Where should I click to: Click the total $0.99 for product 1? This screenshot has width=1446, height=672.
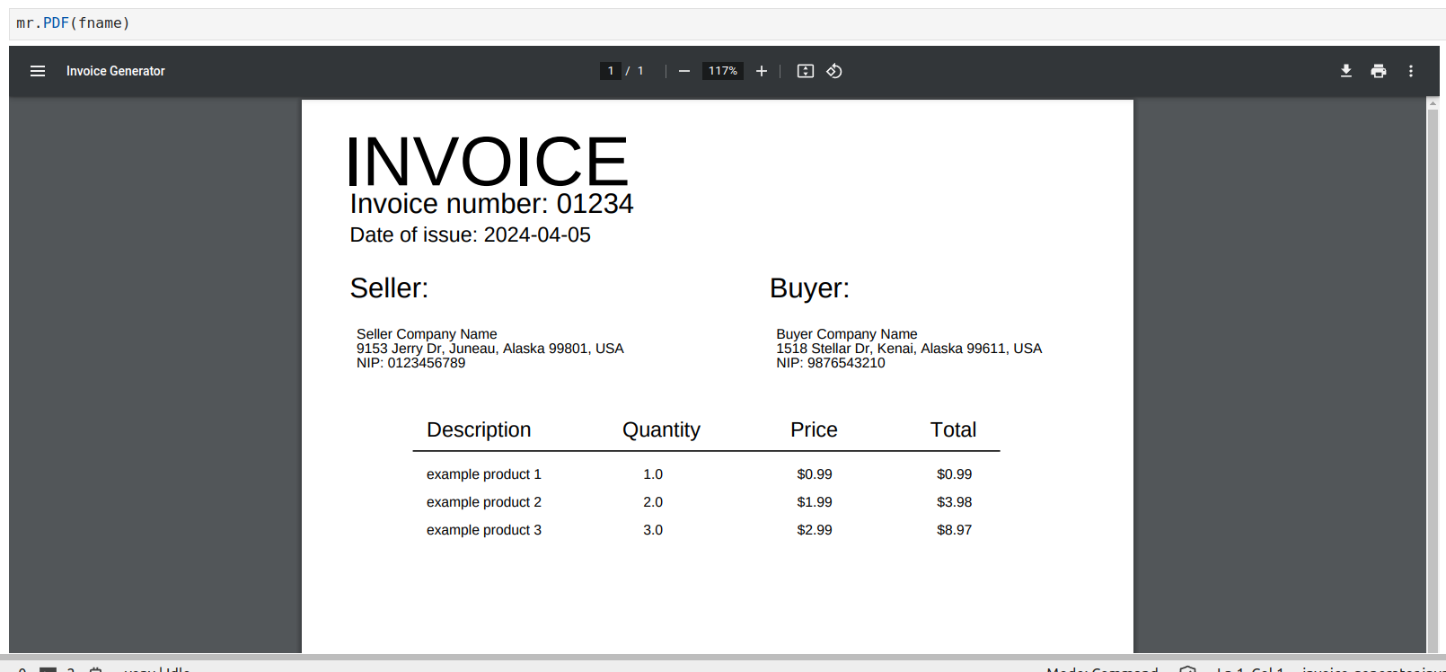click(x=955, y=474)
